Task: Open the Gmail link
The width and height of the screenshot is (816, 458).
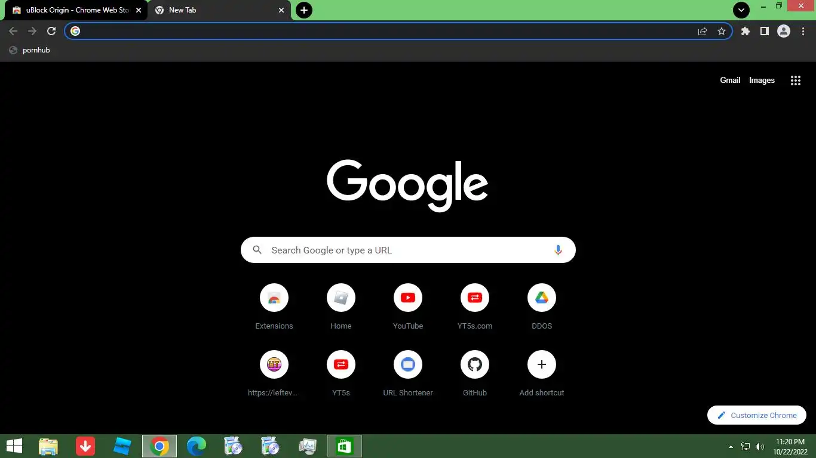Action: [x=730, y=81]
